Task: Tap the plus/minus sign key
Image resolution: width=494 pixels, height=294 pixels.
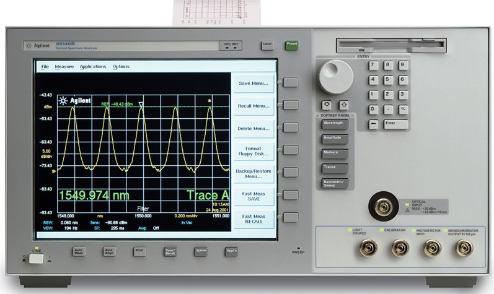Action: click(x=403, y=110)
